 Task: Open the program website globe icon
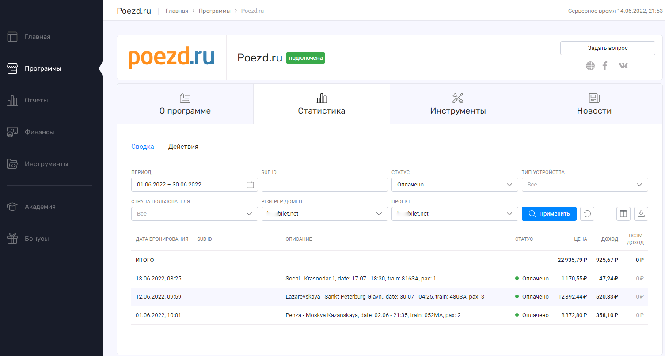(590, 66)
